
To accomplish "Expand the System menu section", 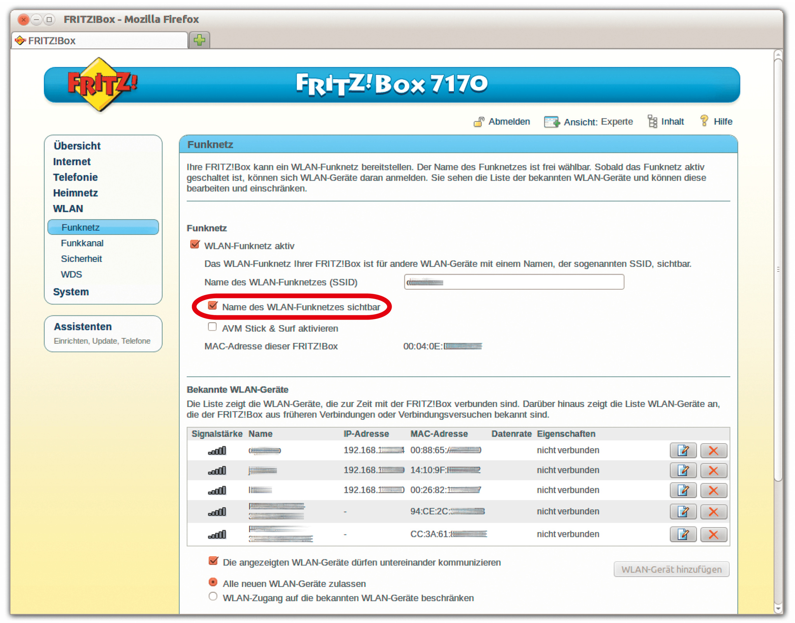I will coord(71,292).
